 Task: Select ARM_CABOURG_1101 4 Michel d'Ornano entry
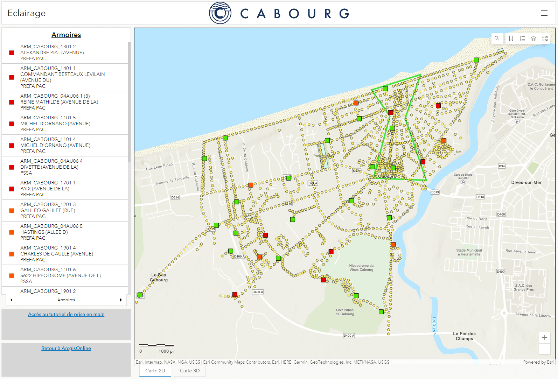[65, 146]
